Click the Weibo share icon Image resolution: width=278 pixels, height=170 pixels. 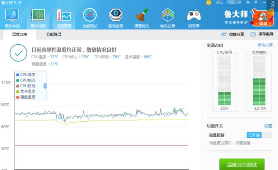pyautogui.click(x=224, y=34)
